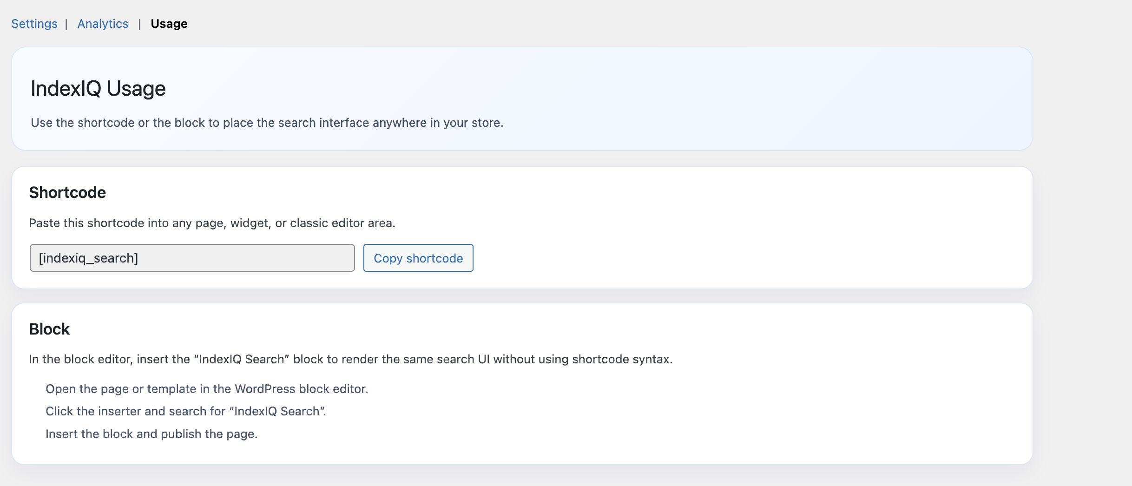
Task: Click the Block section heading
Action: click(49, 329)
